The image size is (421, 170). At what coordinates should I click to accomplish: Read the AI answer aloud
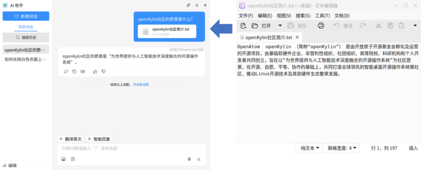[x=83, y=71]
